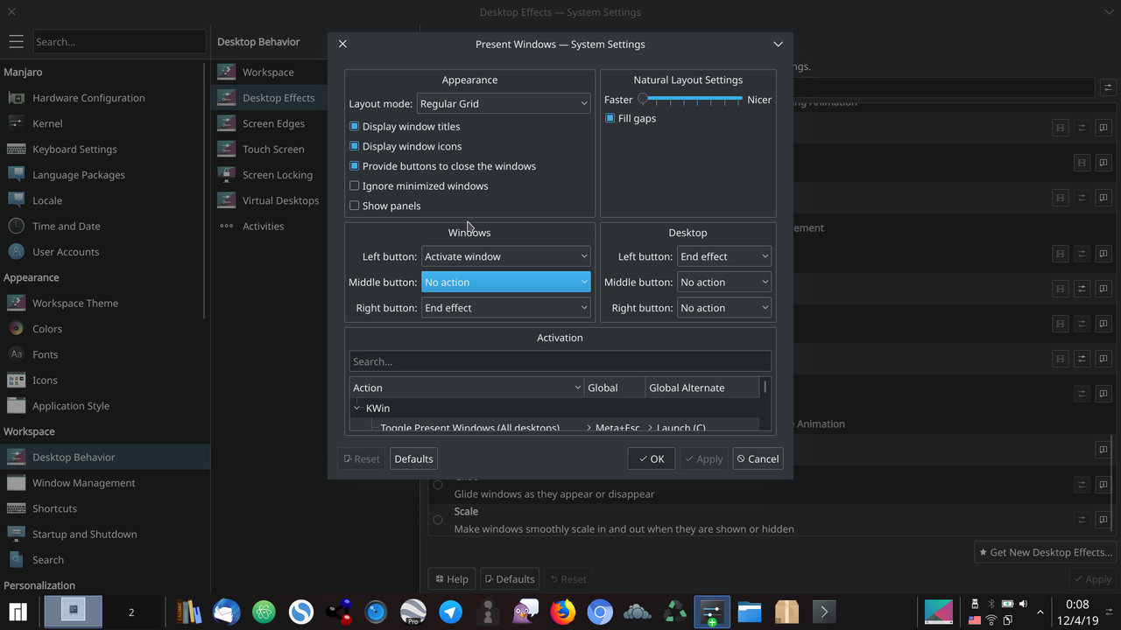This screenshot has height=630, width=1121.
Task: Change Middle button action under Desktop
Action: coord(724,282)
